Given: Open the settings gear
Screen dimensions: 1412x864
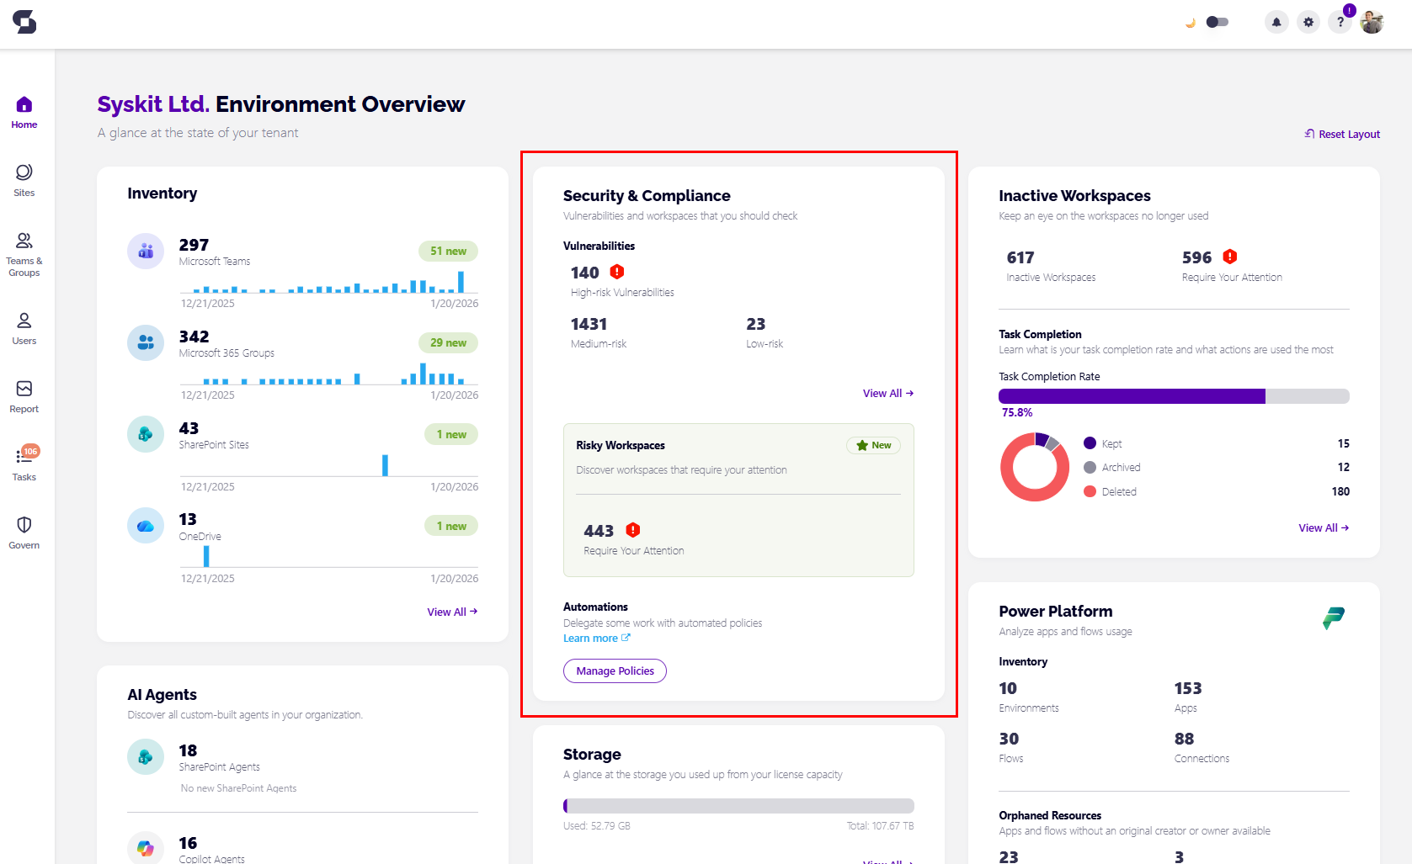Looking at the screenshot, I should pos(1308,22).
